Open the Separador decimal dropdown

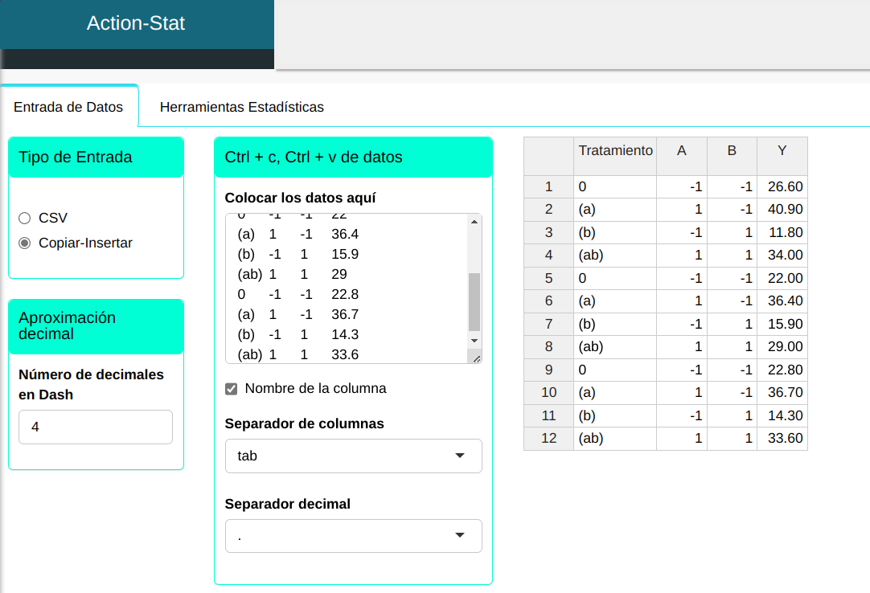tap(353, 536)
